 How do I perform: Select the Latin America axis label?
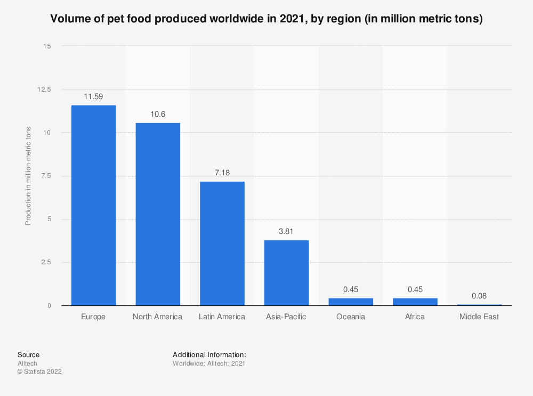click(222, 317)
